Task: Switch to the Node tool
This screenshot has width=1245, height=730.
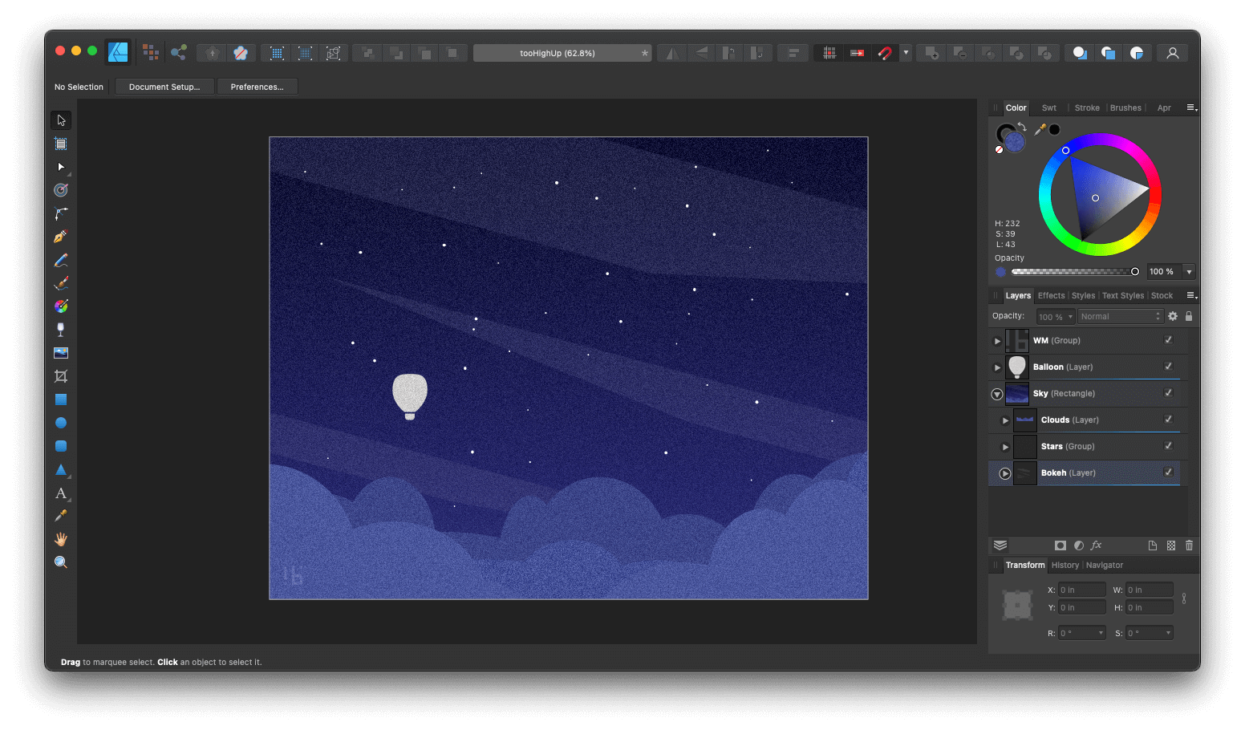Action: [x=60, y=167]
